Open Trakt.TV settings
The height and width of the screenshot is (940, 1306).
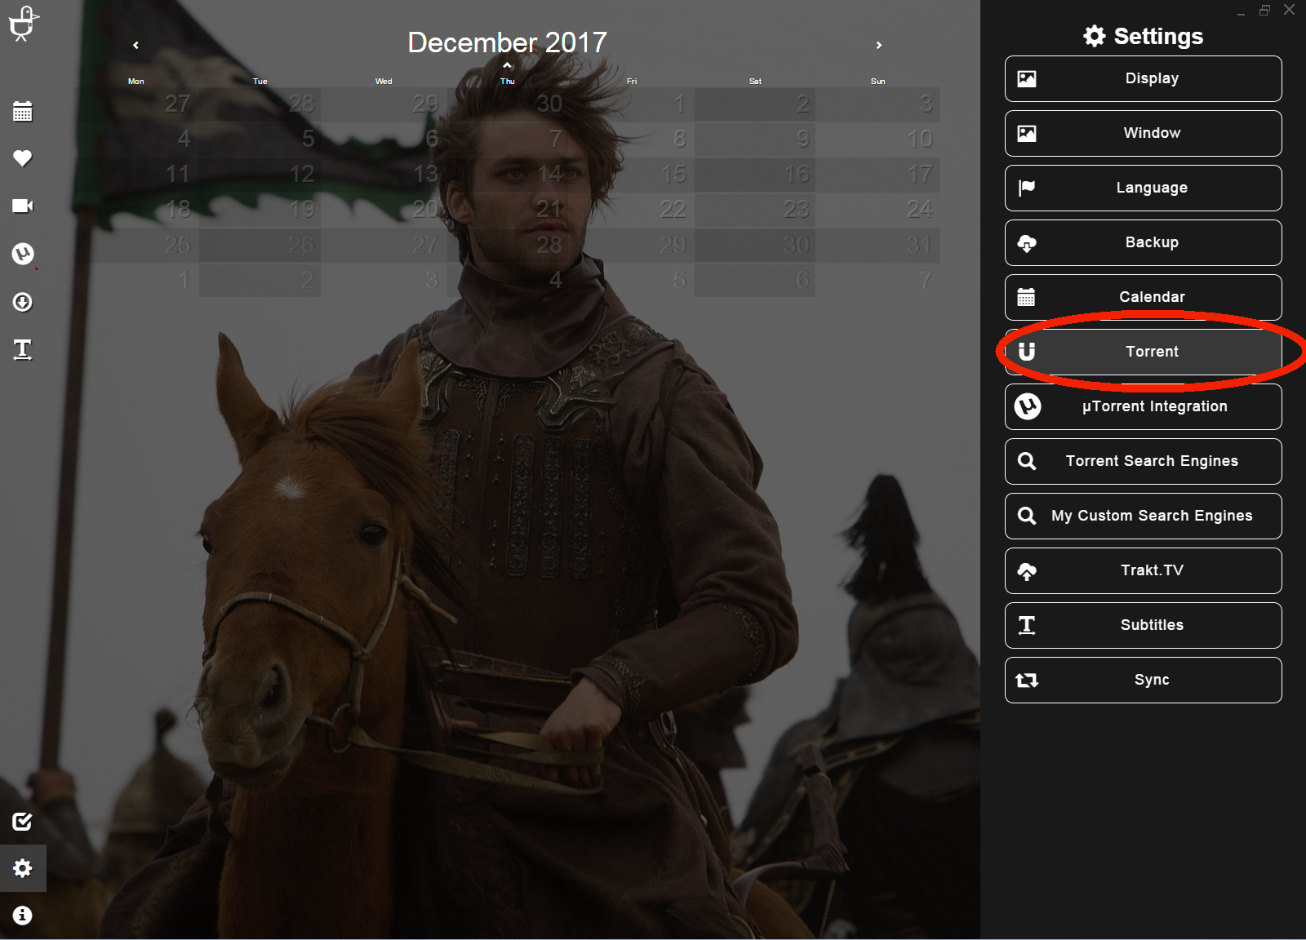1144,571
